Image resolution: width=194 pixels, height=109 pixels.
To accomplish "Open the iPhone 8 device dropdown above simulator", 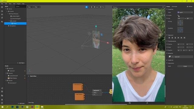I will pyautogui.click(x=116, y=7).
